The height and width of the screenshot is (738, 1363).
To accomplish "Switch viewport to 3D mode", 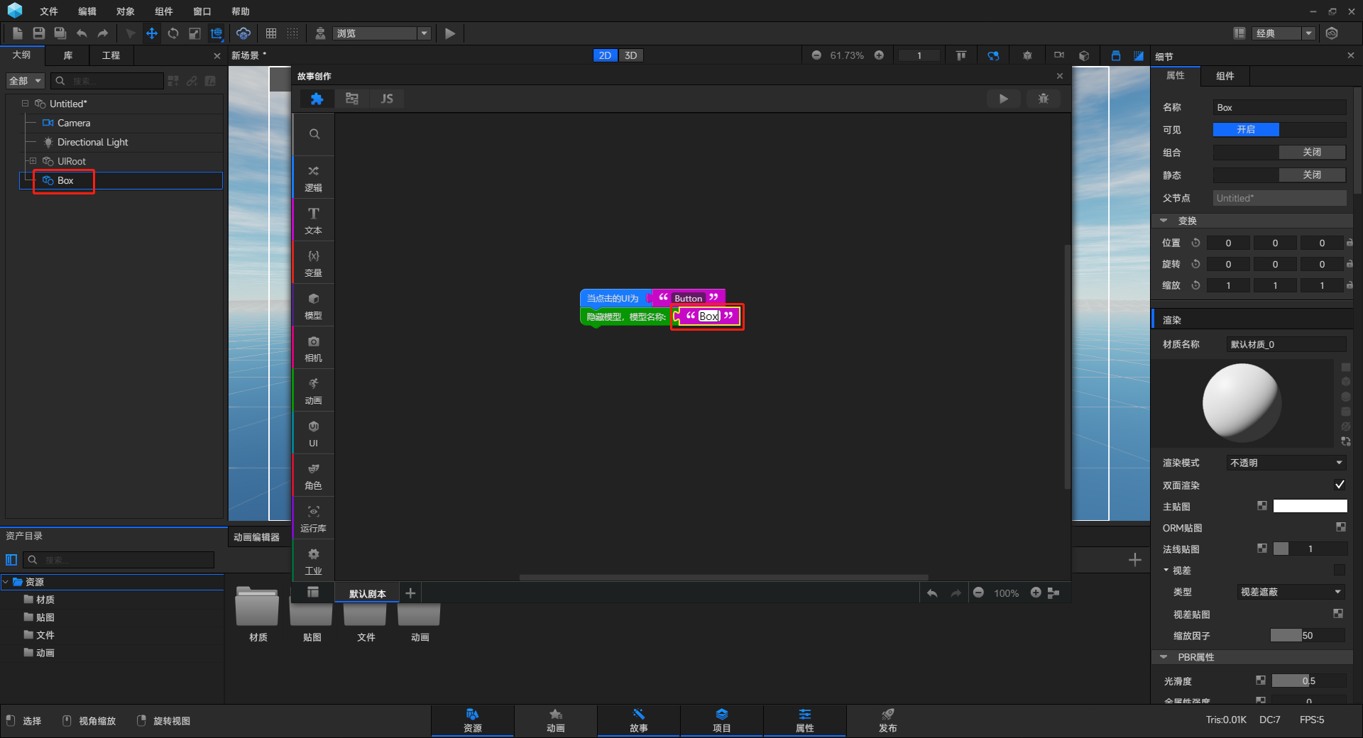I will point(630,55).
